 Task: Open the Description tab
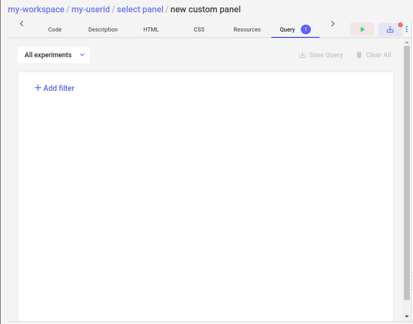point(103,29)
